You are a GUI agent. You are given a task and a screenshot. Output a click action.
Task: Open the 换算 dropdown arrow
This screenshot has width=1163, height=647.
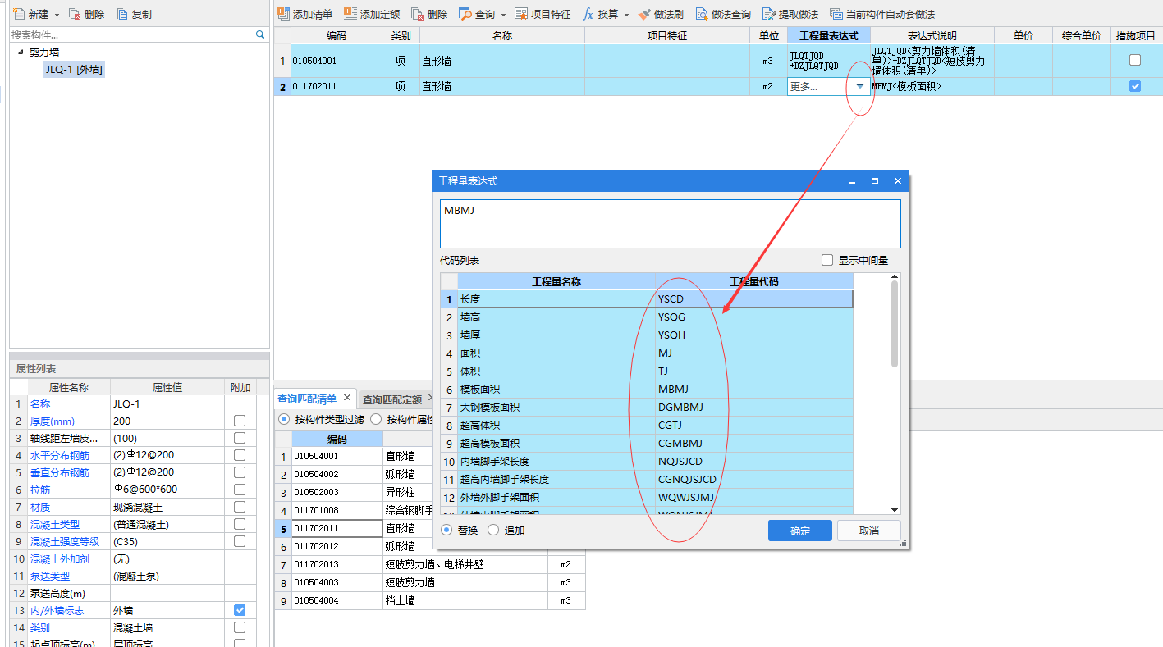[626, 15]
